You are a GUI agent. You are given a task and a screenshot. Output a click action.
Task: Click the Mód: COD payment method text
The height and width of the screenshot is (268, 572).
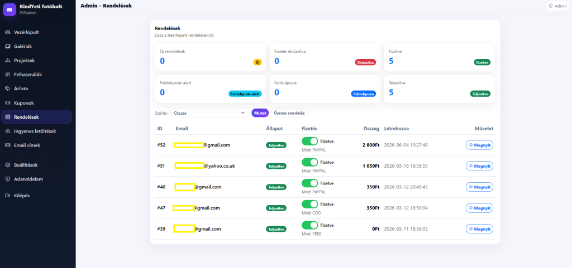(312, 213)
